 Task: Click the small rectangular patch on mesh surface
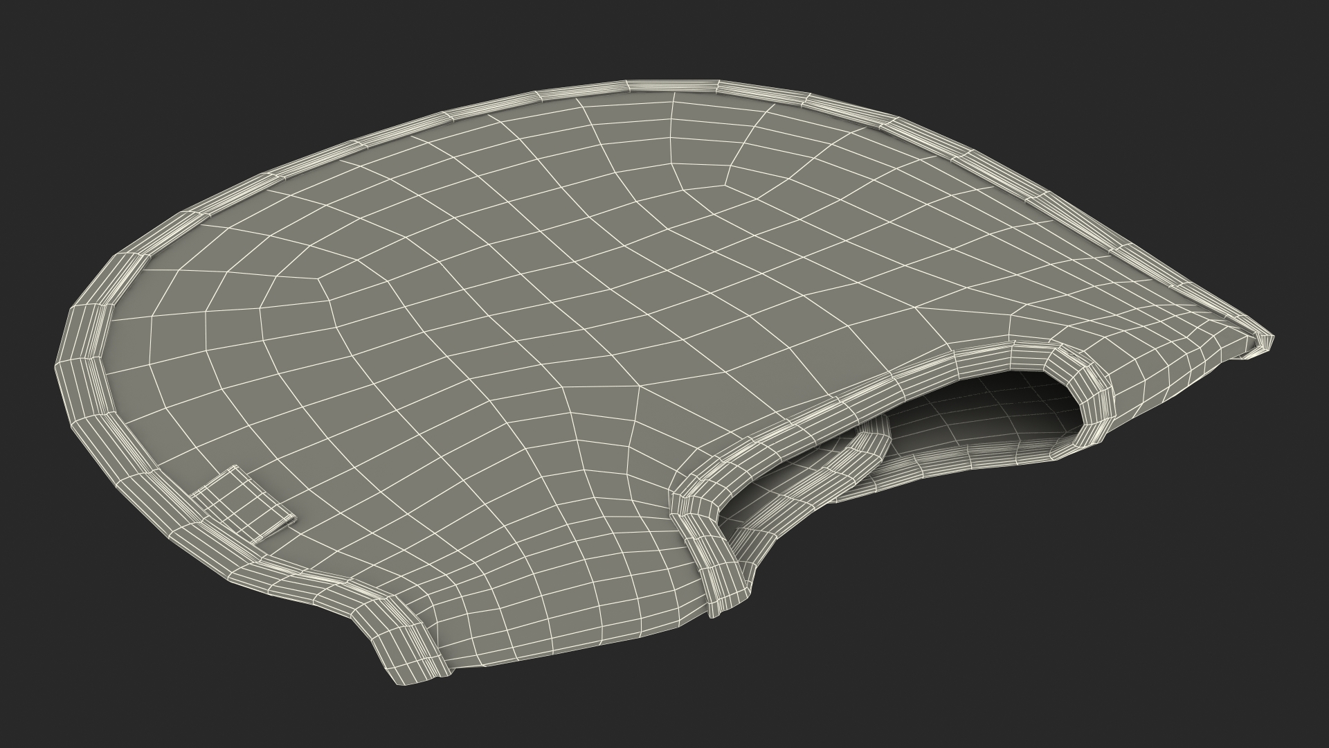tap(244, 504)
